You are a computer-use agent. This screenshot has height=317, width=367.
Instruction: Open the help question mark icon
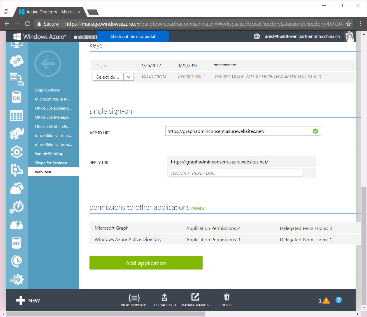pyautogui.click(x=338, y=300)
